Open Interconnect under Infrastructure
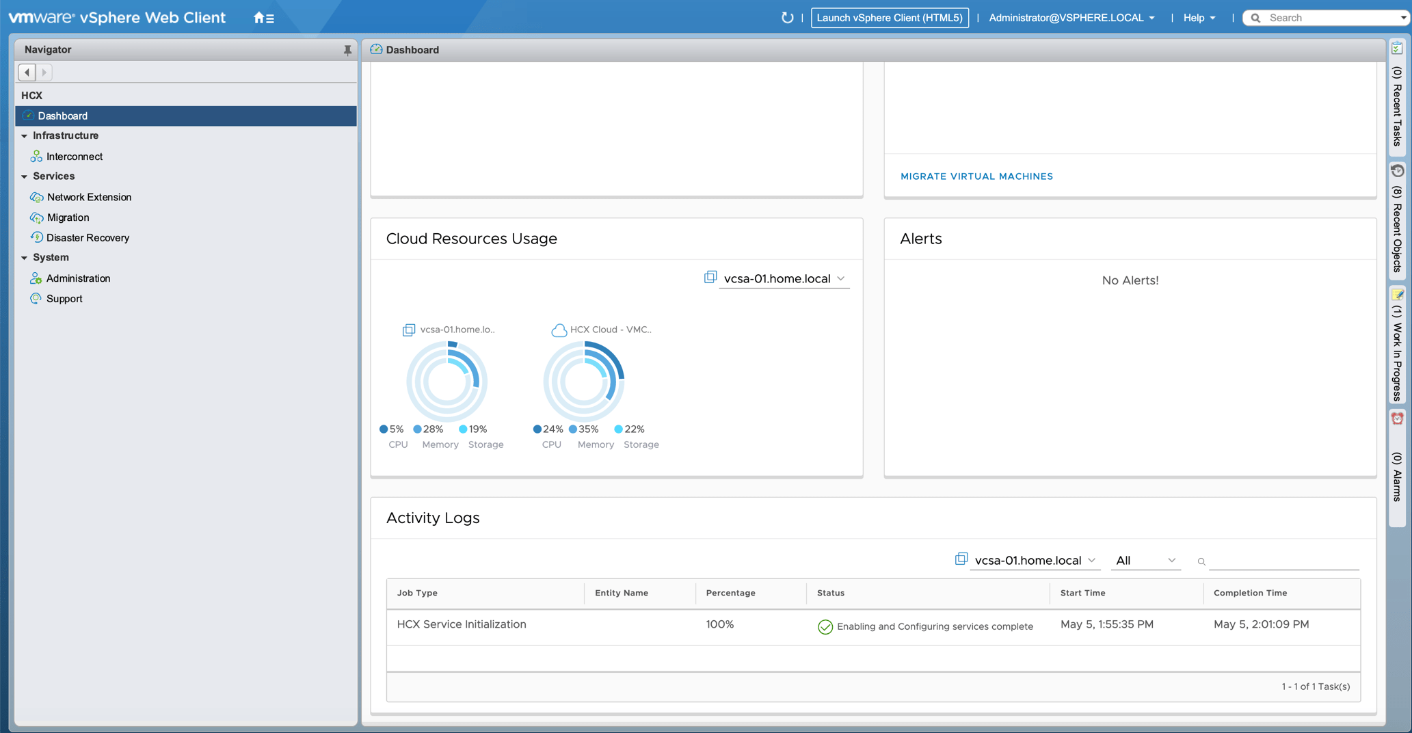 click(74, 157)
